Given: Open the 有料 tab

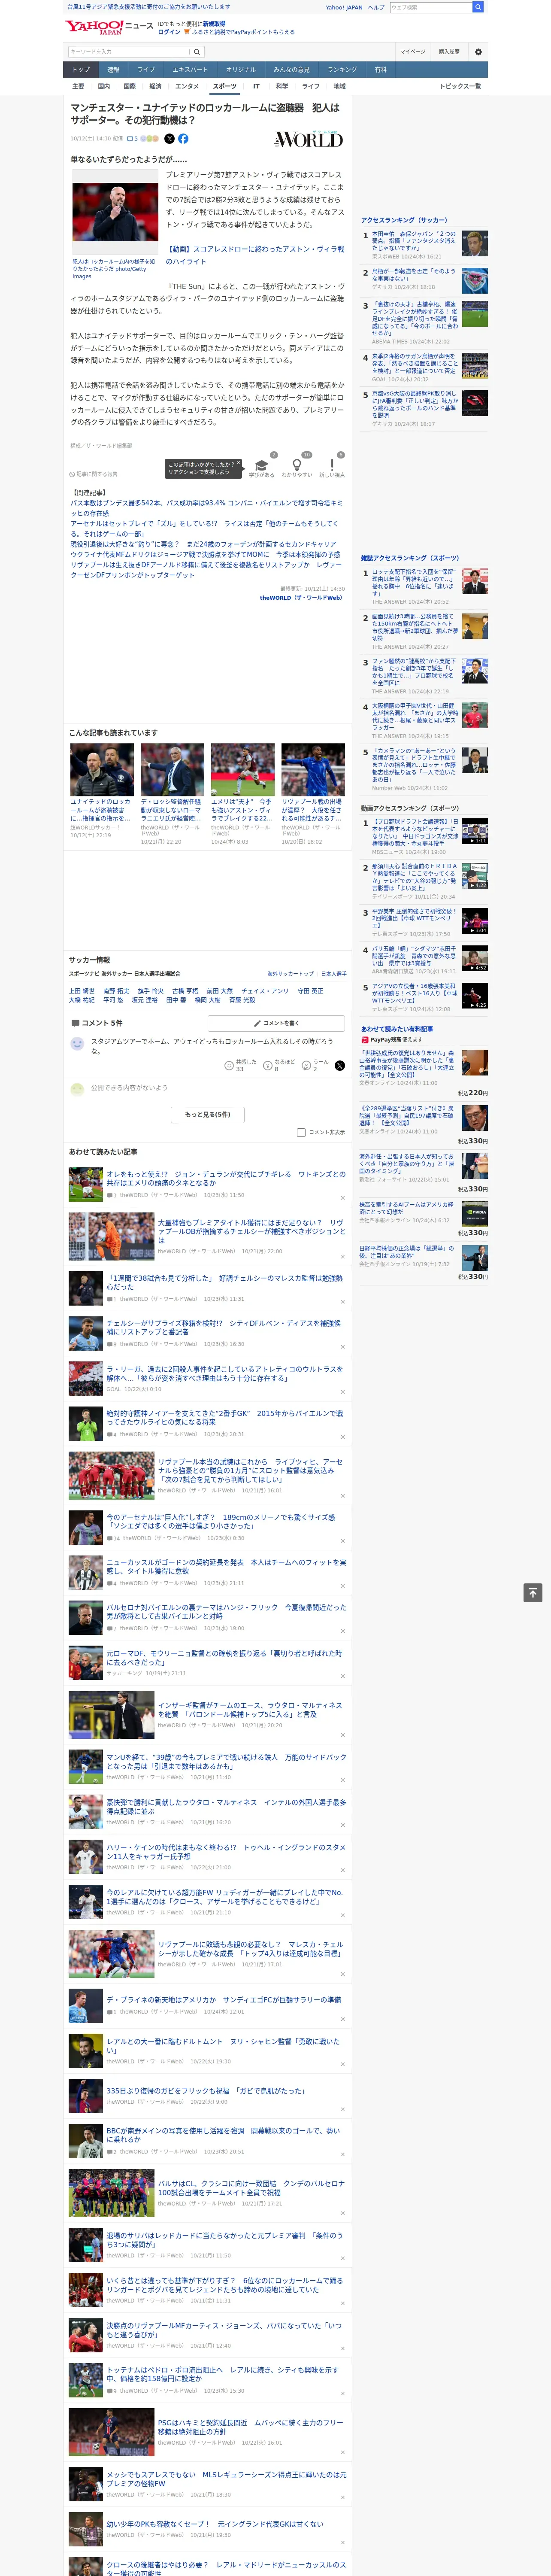Looking at the screenshot, I should [x=380, y=70].
